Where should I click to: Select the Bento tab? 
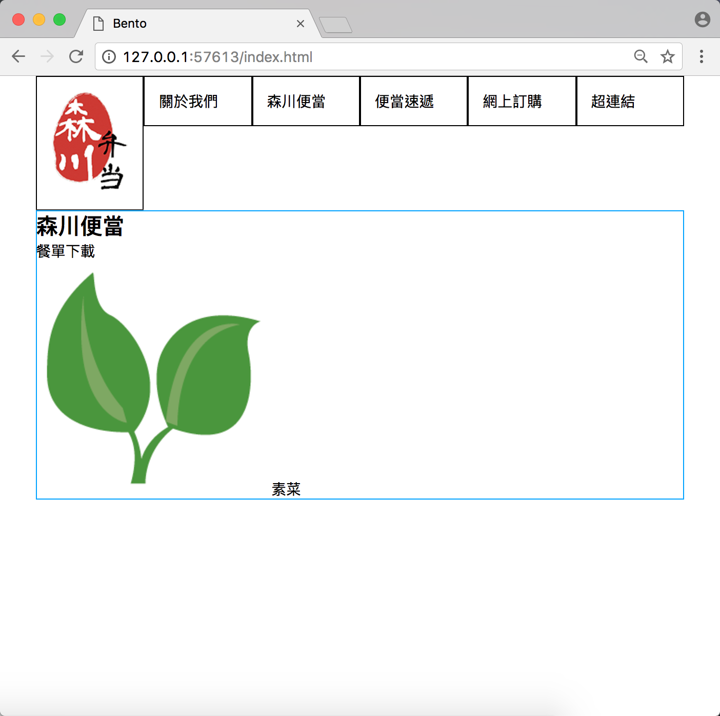coord(197,24)
